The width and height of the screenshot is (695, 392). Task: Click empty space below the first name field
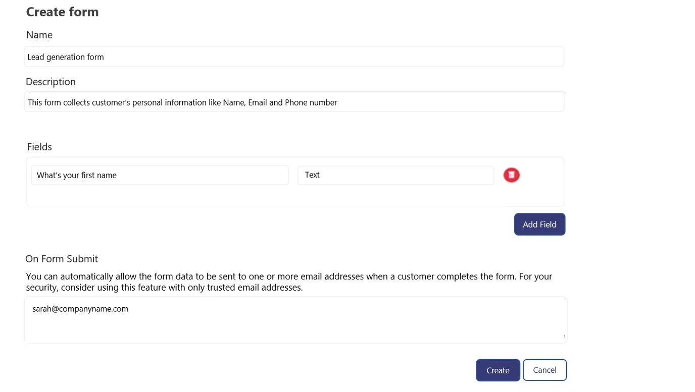160,196
